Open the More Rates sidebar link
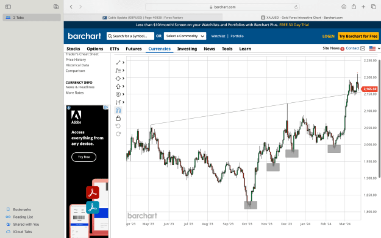Image resolution: width=381 pixels, height=238 pixels. point(74,93)
